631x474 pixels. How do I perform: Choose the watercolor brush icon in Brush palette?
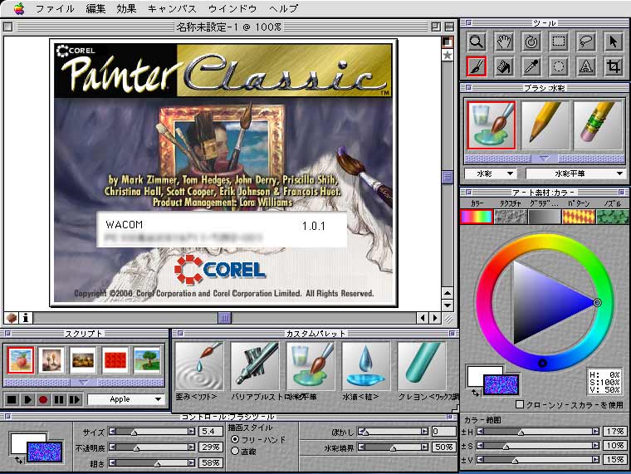[x=492, y=125]
